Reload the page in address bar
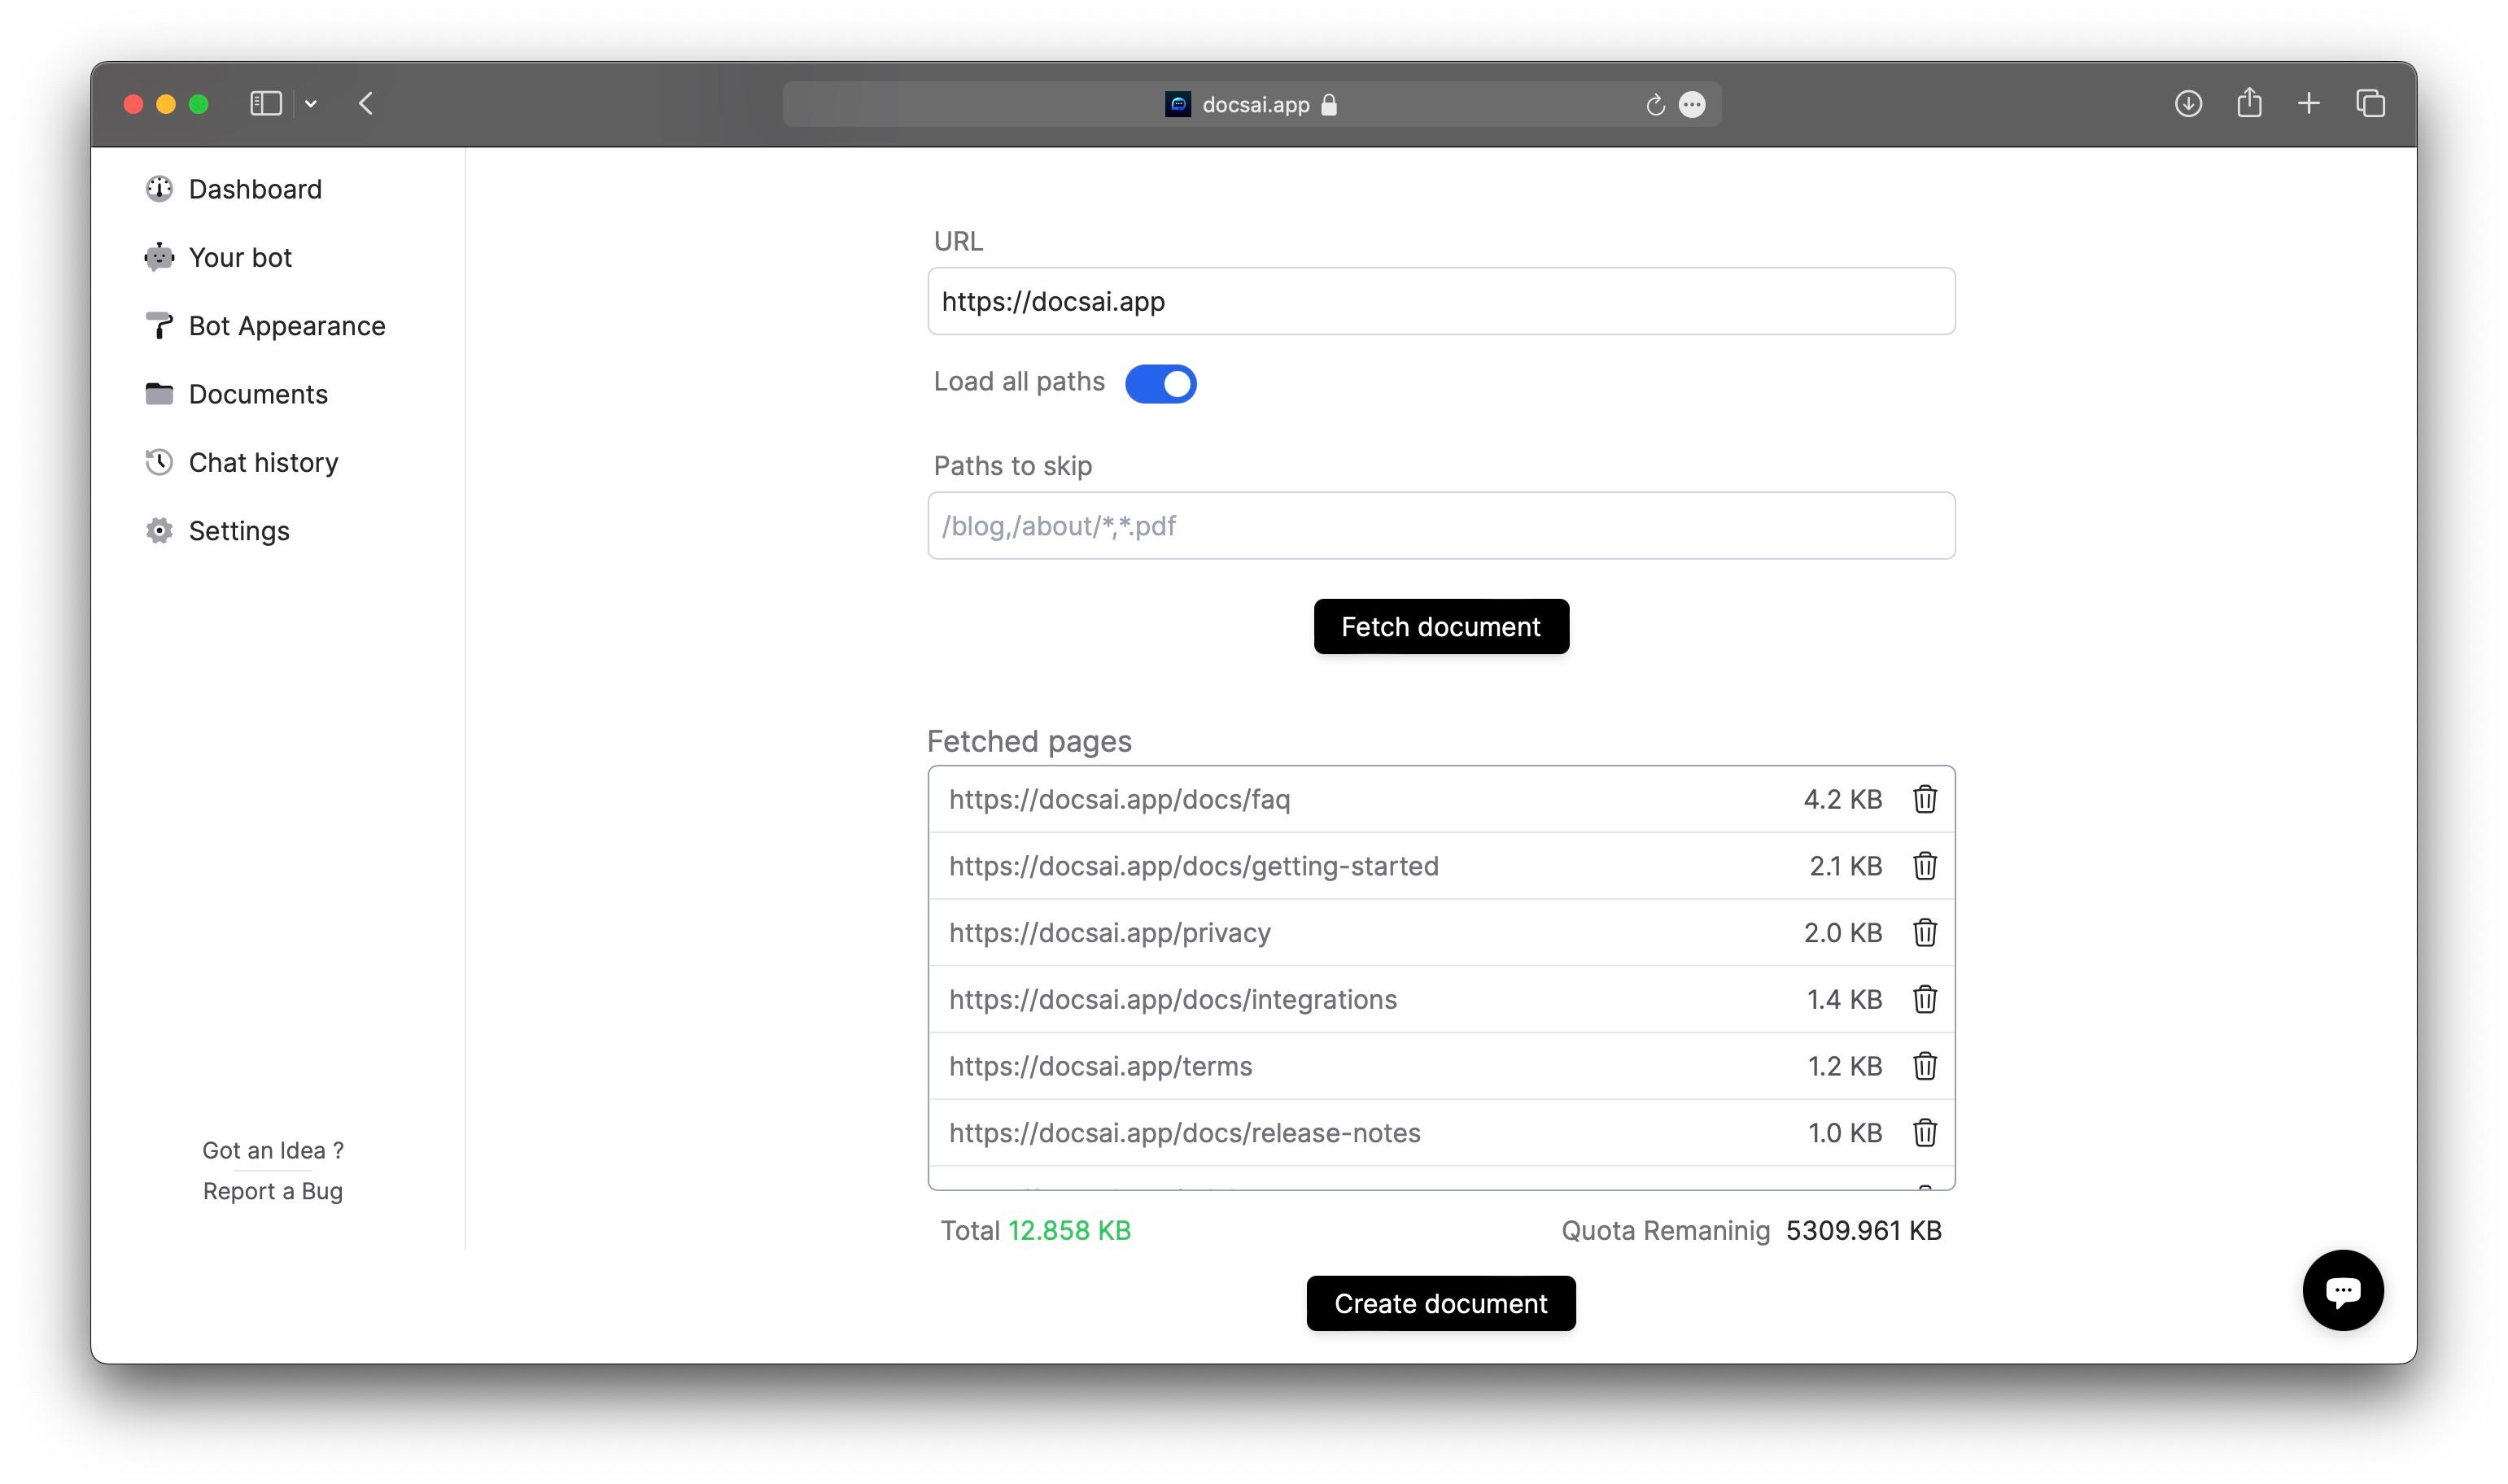 click(1655, 105)
